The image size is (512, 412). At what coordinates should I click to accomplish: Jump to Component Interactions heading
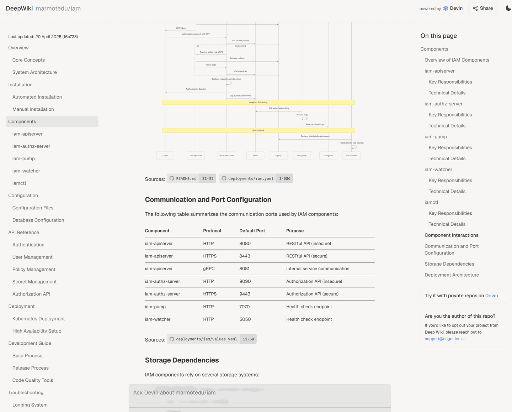pyautogui.click(x=451, y=235)
